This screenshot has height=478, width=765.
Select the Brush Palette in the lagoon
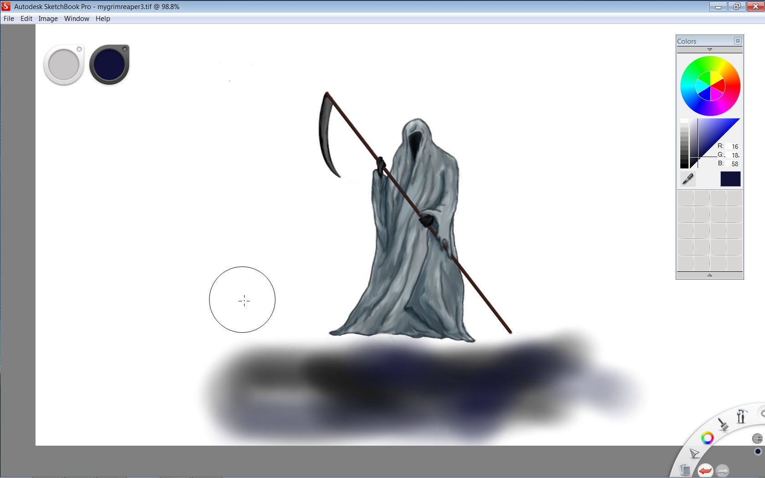723,424
